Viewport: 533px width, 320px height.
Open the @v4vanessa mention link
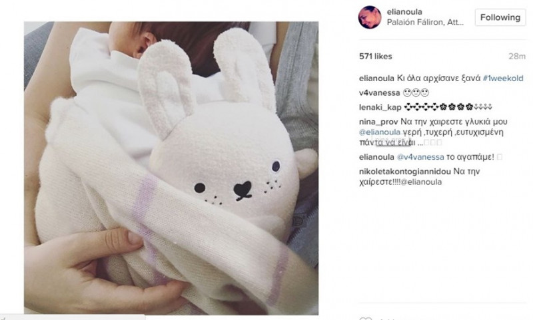pos(420,157)
